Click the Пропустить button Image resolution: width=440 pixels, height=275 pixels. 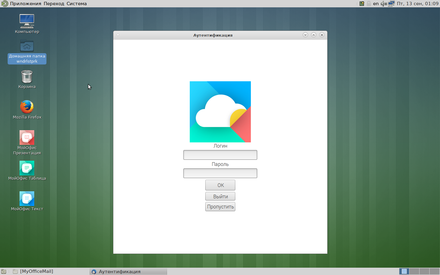coord(220,207)
